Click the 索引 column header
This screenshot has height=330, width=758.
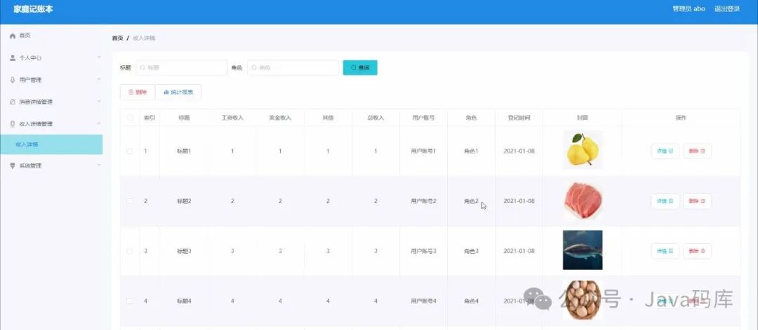pos(149,118)
